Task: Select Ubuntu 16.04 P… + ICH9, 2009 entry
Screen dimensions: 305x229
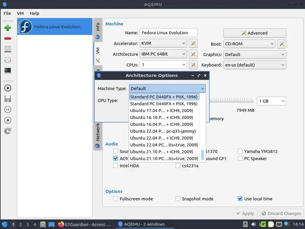Action: pyautogui.click(x=164, y=124)
